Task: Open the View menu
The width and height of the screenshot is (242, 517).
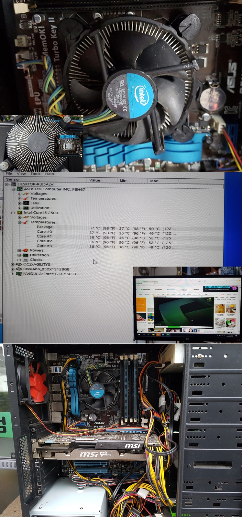Action: coord(21,174)
